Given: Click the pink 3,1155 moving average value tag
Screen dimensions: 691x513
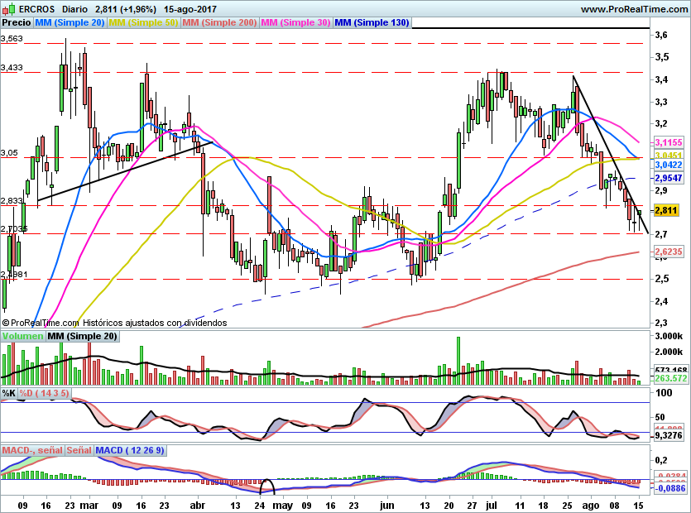Looking at the screenshot, I should tap(668, 143).
